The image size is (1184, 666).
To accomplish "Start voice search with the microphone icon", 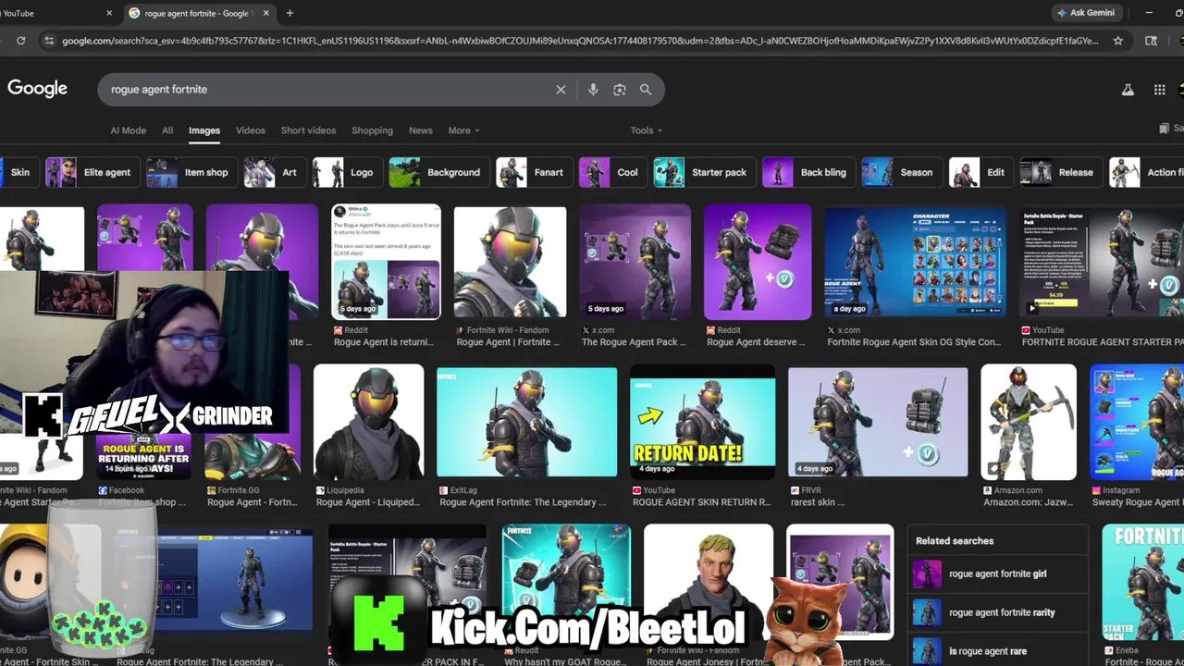I will click(593, 90).
